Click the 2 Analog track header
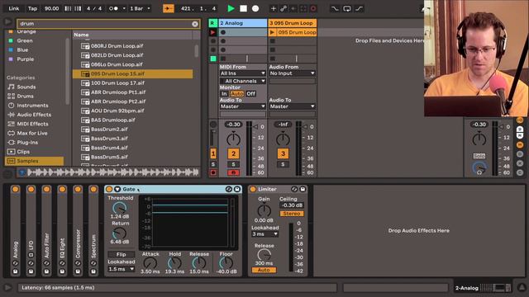Viewport: 529px width, 297px height. pyautogui.click(x=243, y=23)
